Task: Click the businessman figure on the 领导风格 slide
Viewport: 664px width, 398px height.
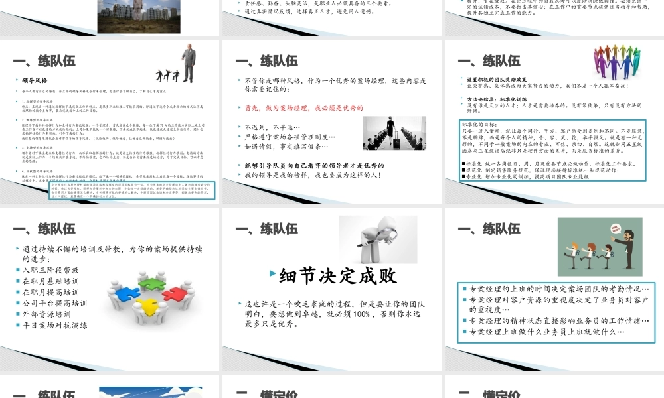Action: coord(189,62)
